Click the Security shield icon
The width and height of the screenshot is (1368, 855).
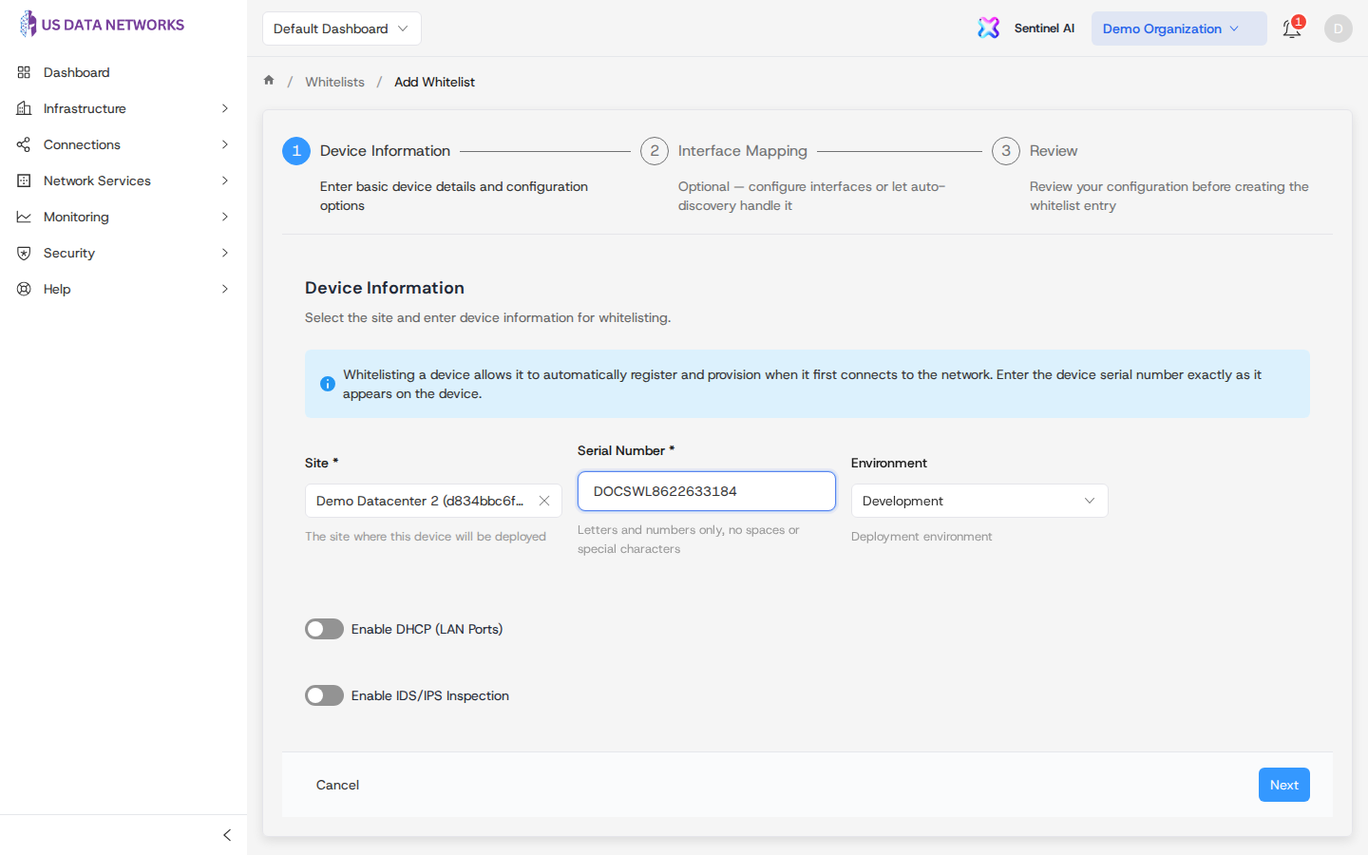(24, 253)
